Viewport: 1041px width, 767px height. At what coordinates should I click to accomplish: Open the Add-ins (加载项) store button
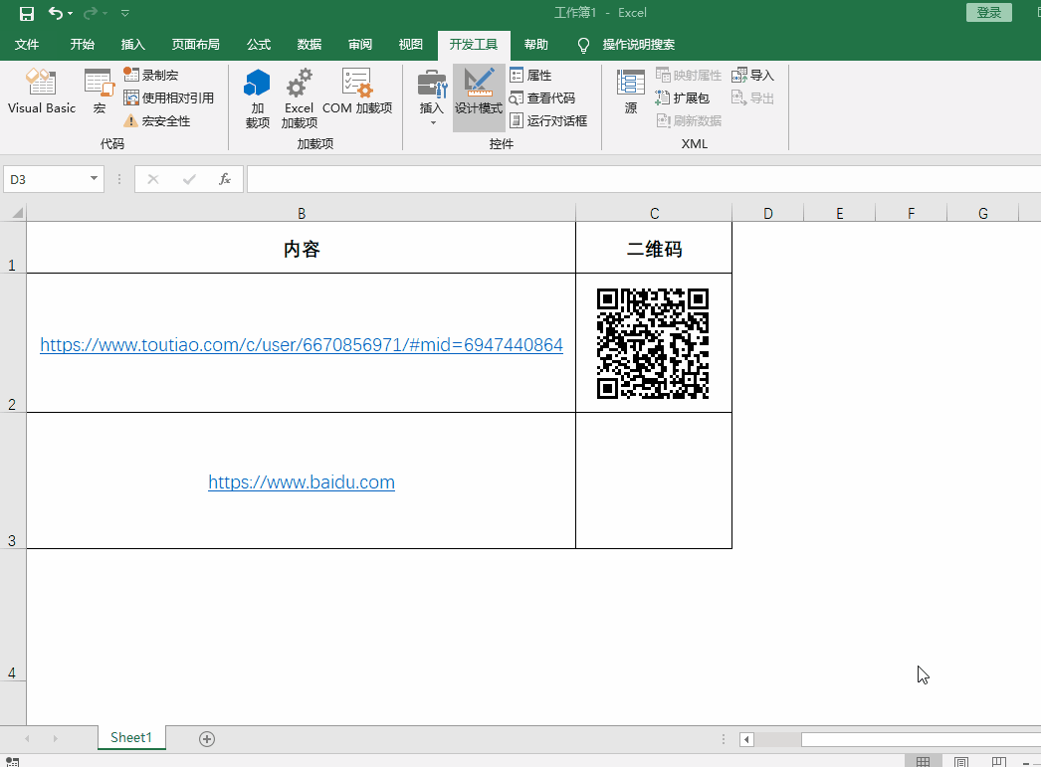(x=258, y=98)
